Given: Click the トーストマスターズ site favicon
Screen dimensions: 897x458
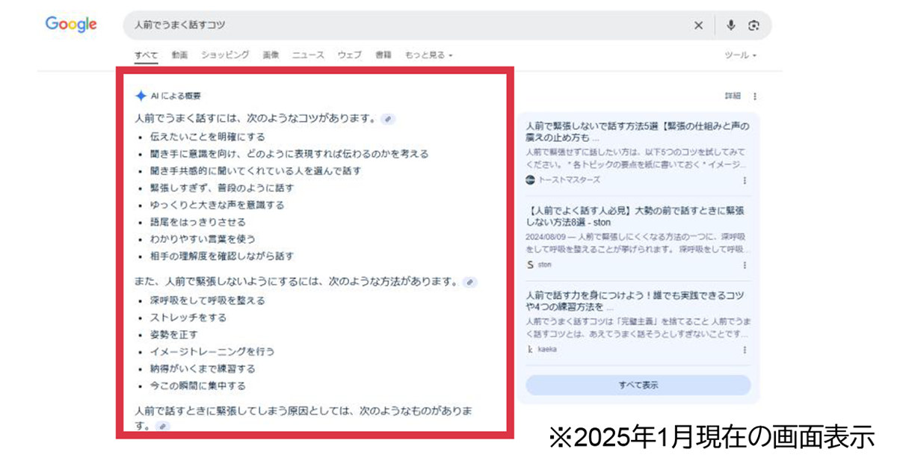Looking at the screenshot, I should [528, 179].
